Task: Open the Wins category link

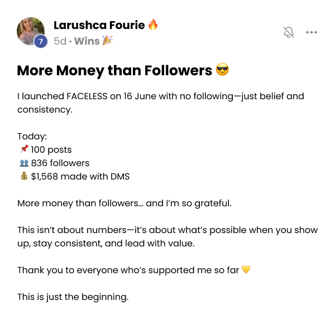Action: click(87, 41)
